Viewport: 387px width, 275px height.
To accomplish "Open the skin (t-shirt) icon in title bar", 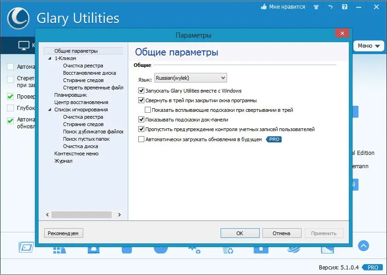I will point(316,7).
